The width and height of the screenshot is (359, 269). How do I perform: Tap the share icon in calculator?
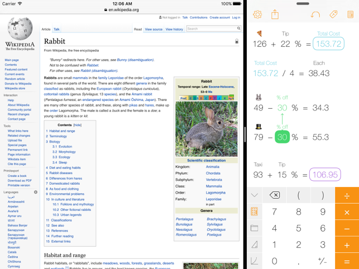click(275, 15)
